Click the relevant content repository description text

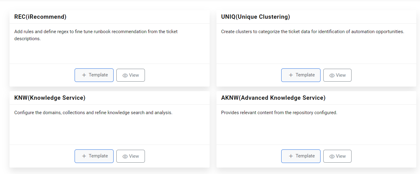point(279,113)
